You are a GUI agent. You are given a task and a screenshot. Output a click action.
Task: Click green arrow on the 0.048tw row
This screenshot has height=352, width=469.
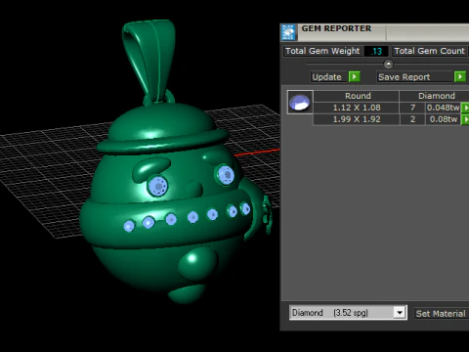pyautogui.click(x=465, y=108)
